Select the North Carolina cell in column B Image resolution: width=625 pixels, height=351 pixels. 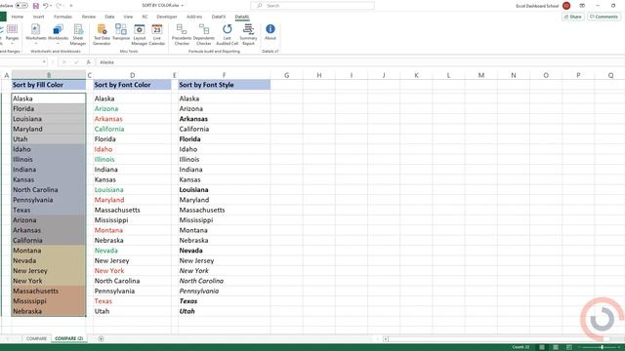pos(49,190)
